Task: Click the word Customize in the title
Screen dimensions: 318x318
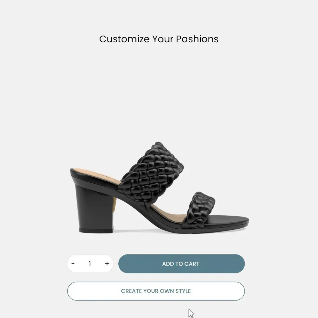Action: (124, 39)
